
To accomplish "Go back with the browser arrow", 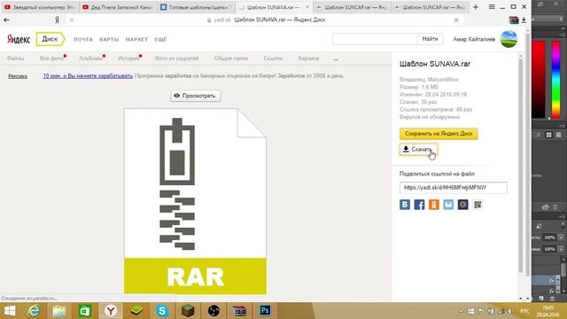I will click(x=6, y=19).
